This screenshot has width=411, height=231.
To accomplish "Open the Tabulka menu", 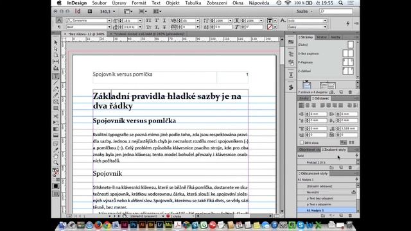I will coord(193,3).
